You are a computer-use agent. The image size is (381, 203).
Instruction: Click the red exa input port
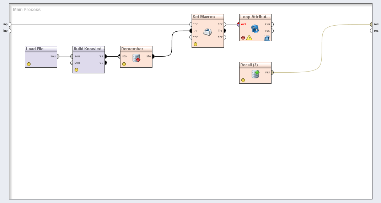point(239,24)
